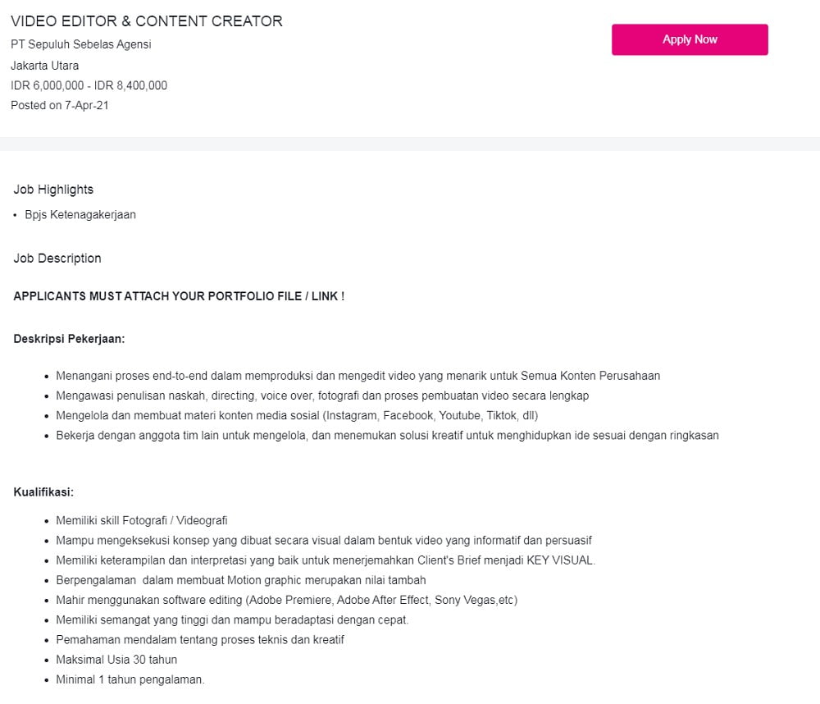Viewport: 820px width, 704px height.
Task: Select the Fotografi / Videografi skill bullet
Action: (x=142, y=520)
